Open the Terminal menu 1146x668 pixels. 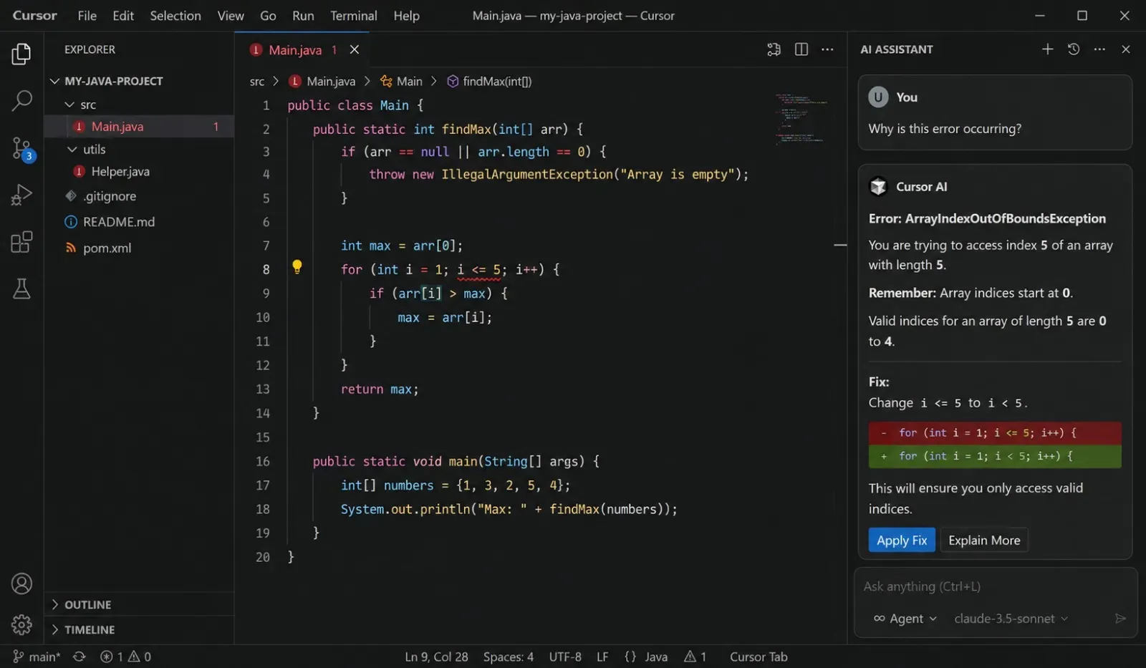[x=354, y=15]
